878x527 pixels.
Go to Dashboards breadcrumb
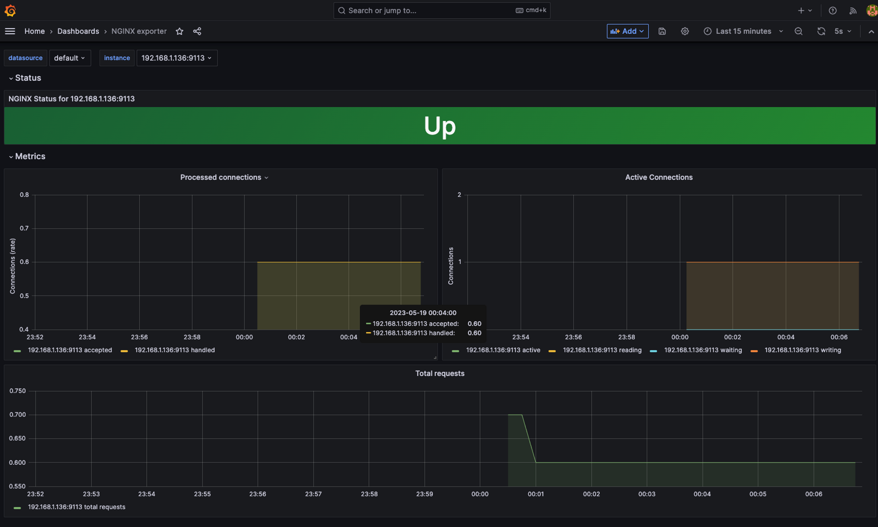(x=78, y=31)
